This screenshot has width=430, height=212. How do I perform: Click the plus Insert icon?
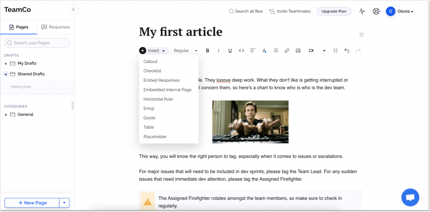point(143,51)
